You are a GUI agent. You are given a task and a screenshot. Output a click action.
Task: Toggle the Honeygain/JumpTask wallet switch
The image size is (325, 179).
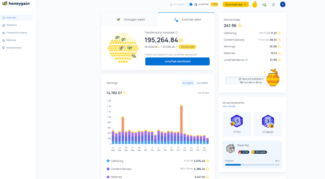[189, 4]
